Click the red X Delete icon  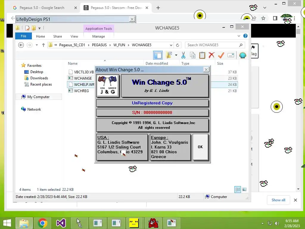pos(211,55)
